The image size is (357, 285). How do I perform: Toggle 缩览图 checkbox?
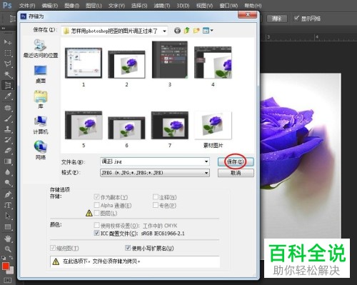click(x=53, y=248)
